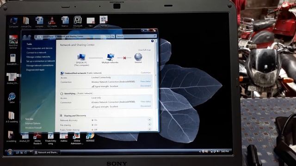Screen dimensions: 296x166
Task: Open the compaq document desktop icon
Action: tap(39, 22)
